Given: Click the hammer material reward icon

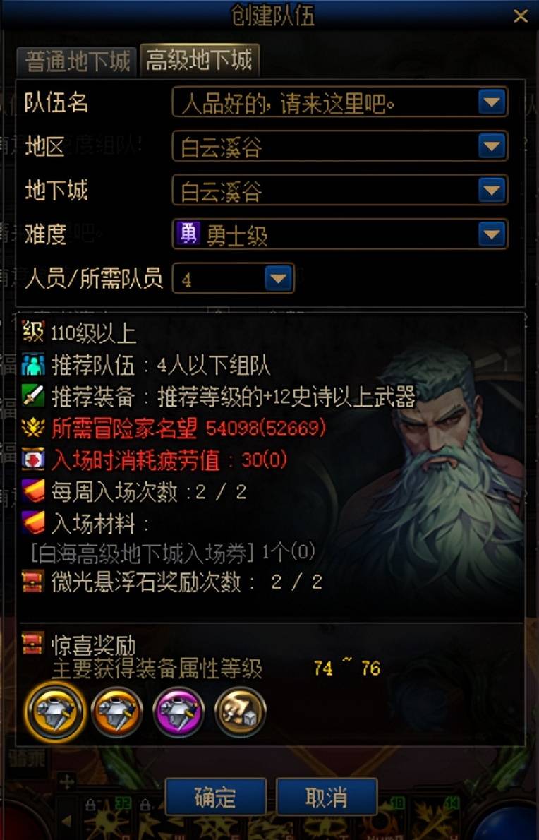Looking at the screenshot, I should 241,712.
